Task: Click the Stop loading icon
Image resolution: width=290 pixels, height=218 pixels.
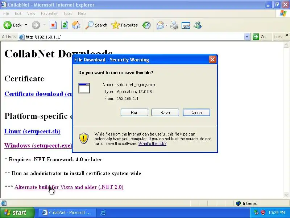Action: pos(53,25)
